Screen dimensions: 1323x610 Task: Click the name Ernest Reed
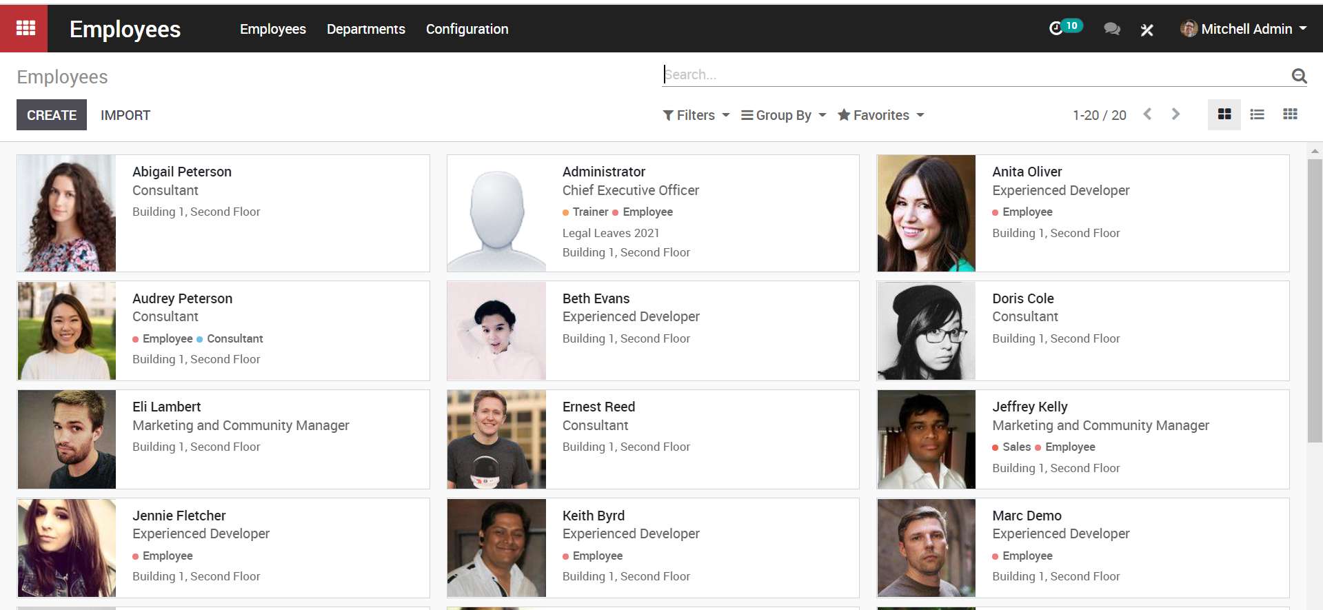pyautogui.click(x=599, y=407)
